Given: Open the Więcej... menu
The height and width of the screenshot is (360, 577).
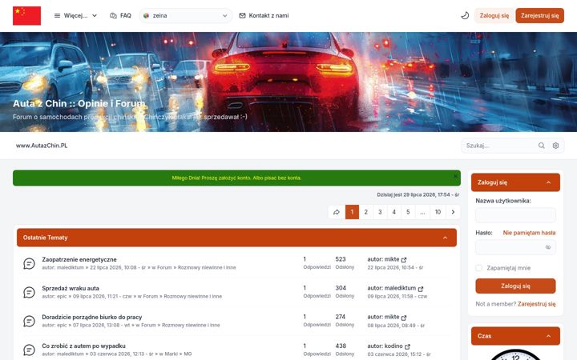Looking at the screenshot, I should (75, 15).
